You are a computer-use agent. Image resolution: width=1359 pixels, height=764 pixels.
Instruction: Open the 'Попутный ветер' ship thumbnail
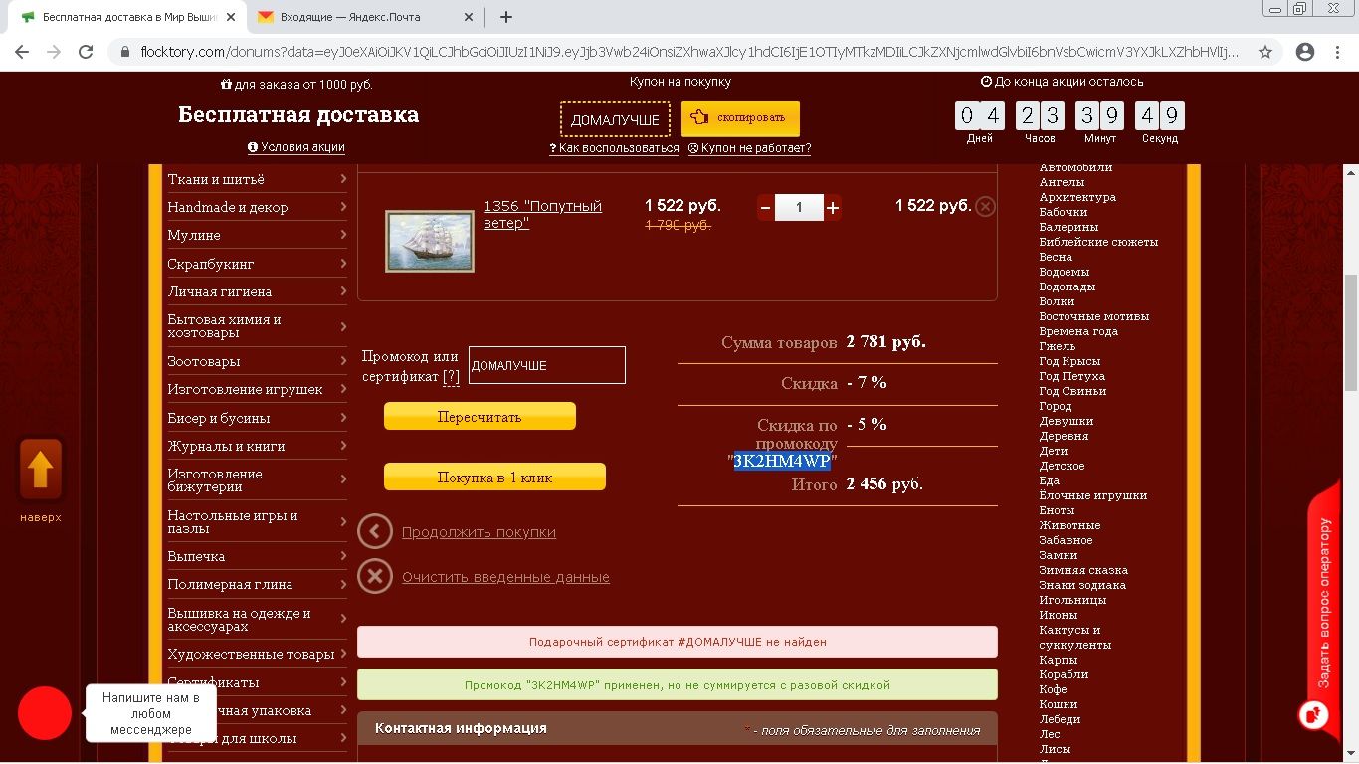(429, 241)
